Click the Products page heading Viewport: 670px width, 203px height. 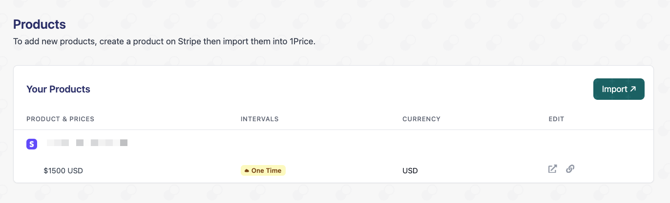[x=39, y=24]
